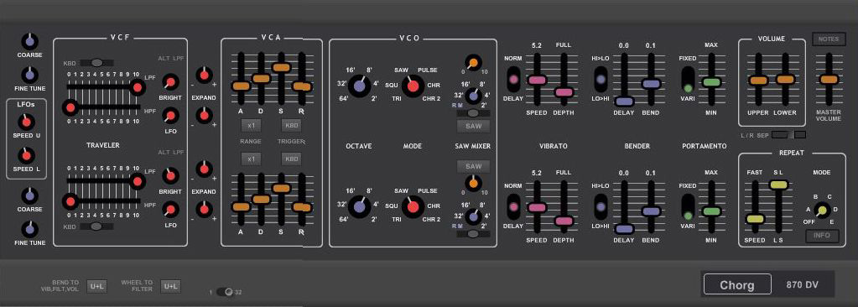Click the lower VCO OCTAVE knob

tap(359, 206)
